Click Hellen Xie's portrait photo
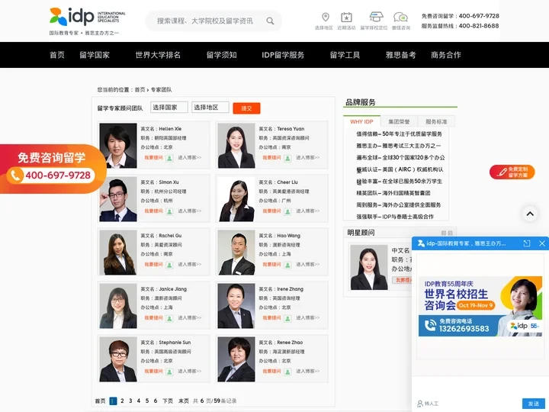Viewport: 549px width, 412px height. (x=118, y=146)
